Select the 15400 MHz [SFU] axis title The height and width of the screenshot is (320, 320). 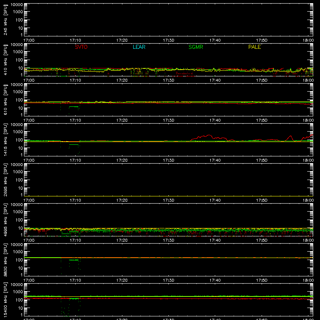(5, 300)
